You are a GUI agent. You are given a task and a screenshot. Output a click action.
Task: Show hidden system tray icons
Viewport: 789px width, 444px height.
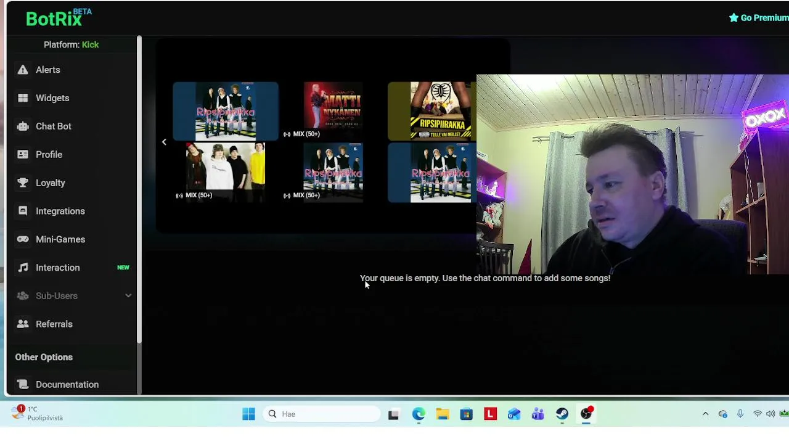pyautogui.click(x=705, y=414)
